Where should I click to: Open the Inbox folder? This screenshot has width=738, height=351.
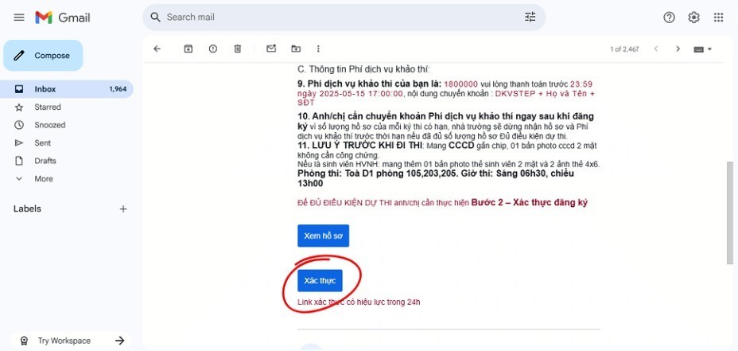pos(66,89)
